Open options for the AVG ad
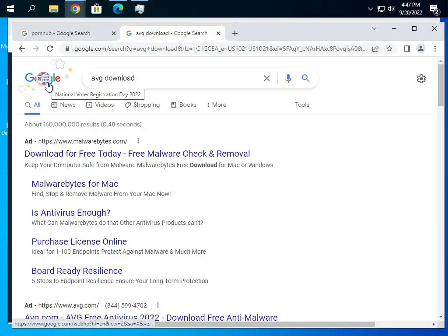This screenshot has height=336, width=448. click(157, 305)
